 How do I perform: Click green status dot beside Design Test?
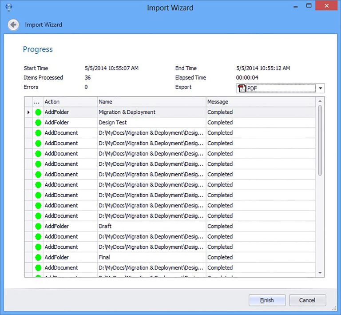tap(38, 123)
